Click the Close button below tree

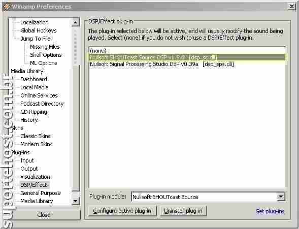click(44, 215)
